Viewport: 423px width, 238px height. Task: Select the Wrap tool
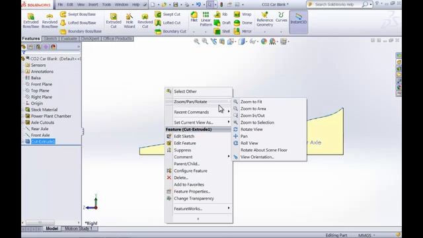pyautogui.click(x=243, y=15)
